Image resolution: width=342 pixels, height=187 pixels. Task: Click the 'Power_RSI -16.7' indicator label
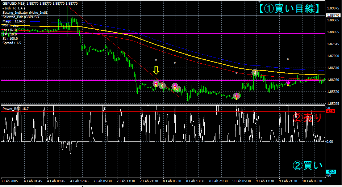pyautogui.click(x=16, y=109)
